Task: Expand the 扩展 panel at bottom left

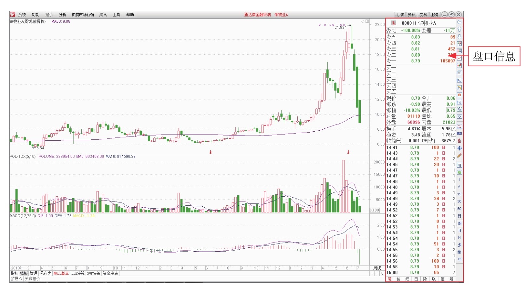Action: pyautogui.click(x=16, y=279)
